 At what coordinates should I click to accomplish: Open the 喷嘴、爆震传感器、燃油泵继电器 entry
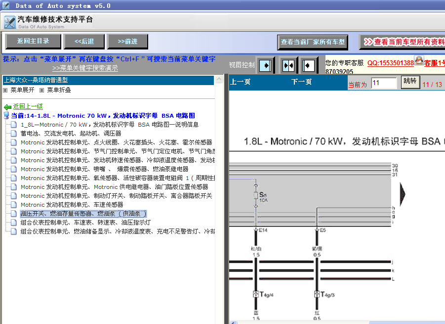(x=104, y=169)
